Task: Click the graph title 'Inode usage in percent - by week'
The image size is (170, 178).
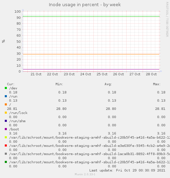Action: [x=85, y=5]
